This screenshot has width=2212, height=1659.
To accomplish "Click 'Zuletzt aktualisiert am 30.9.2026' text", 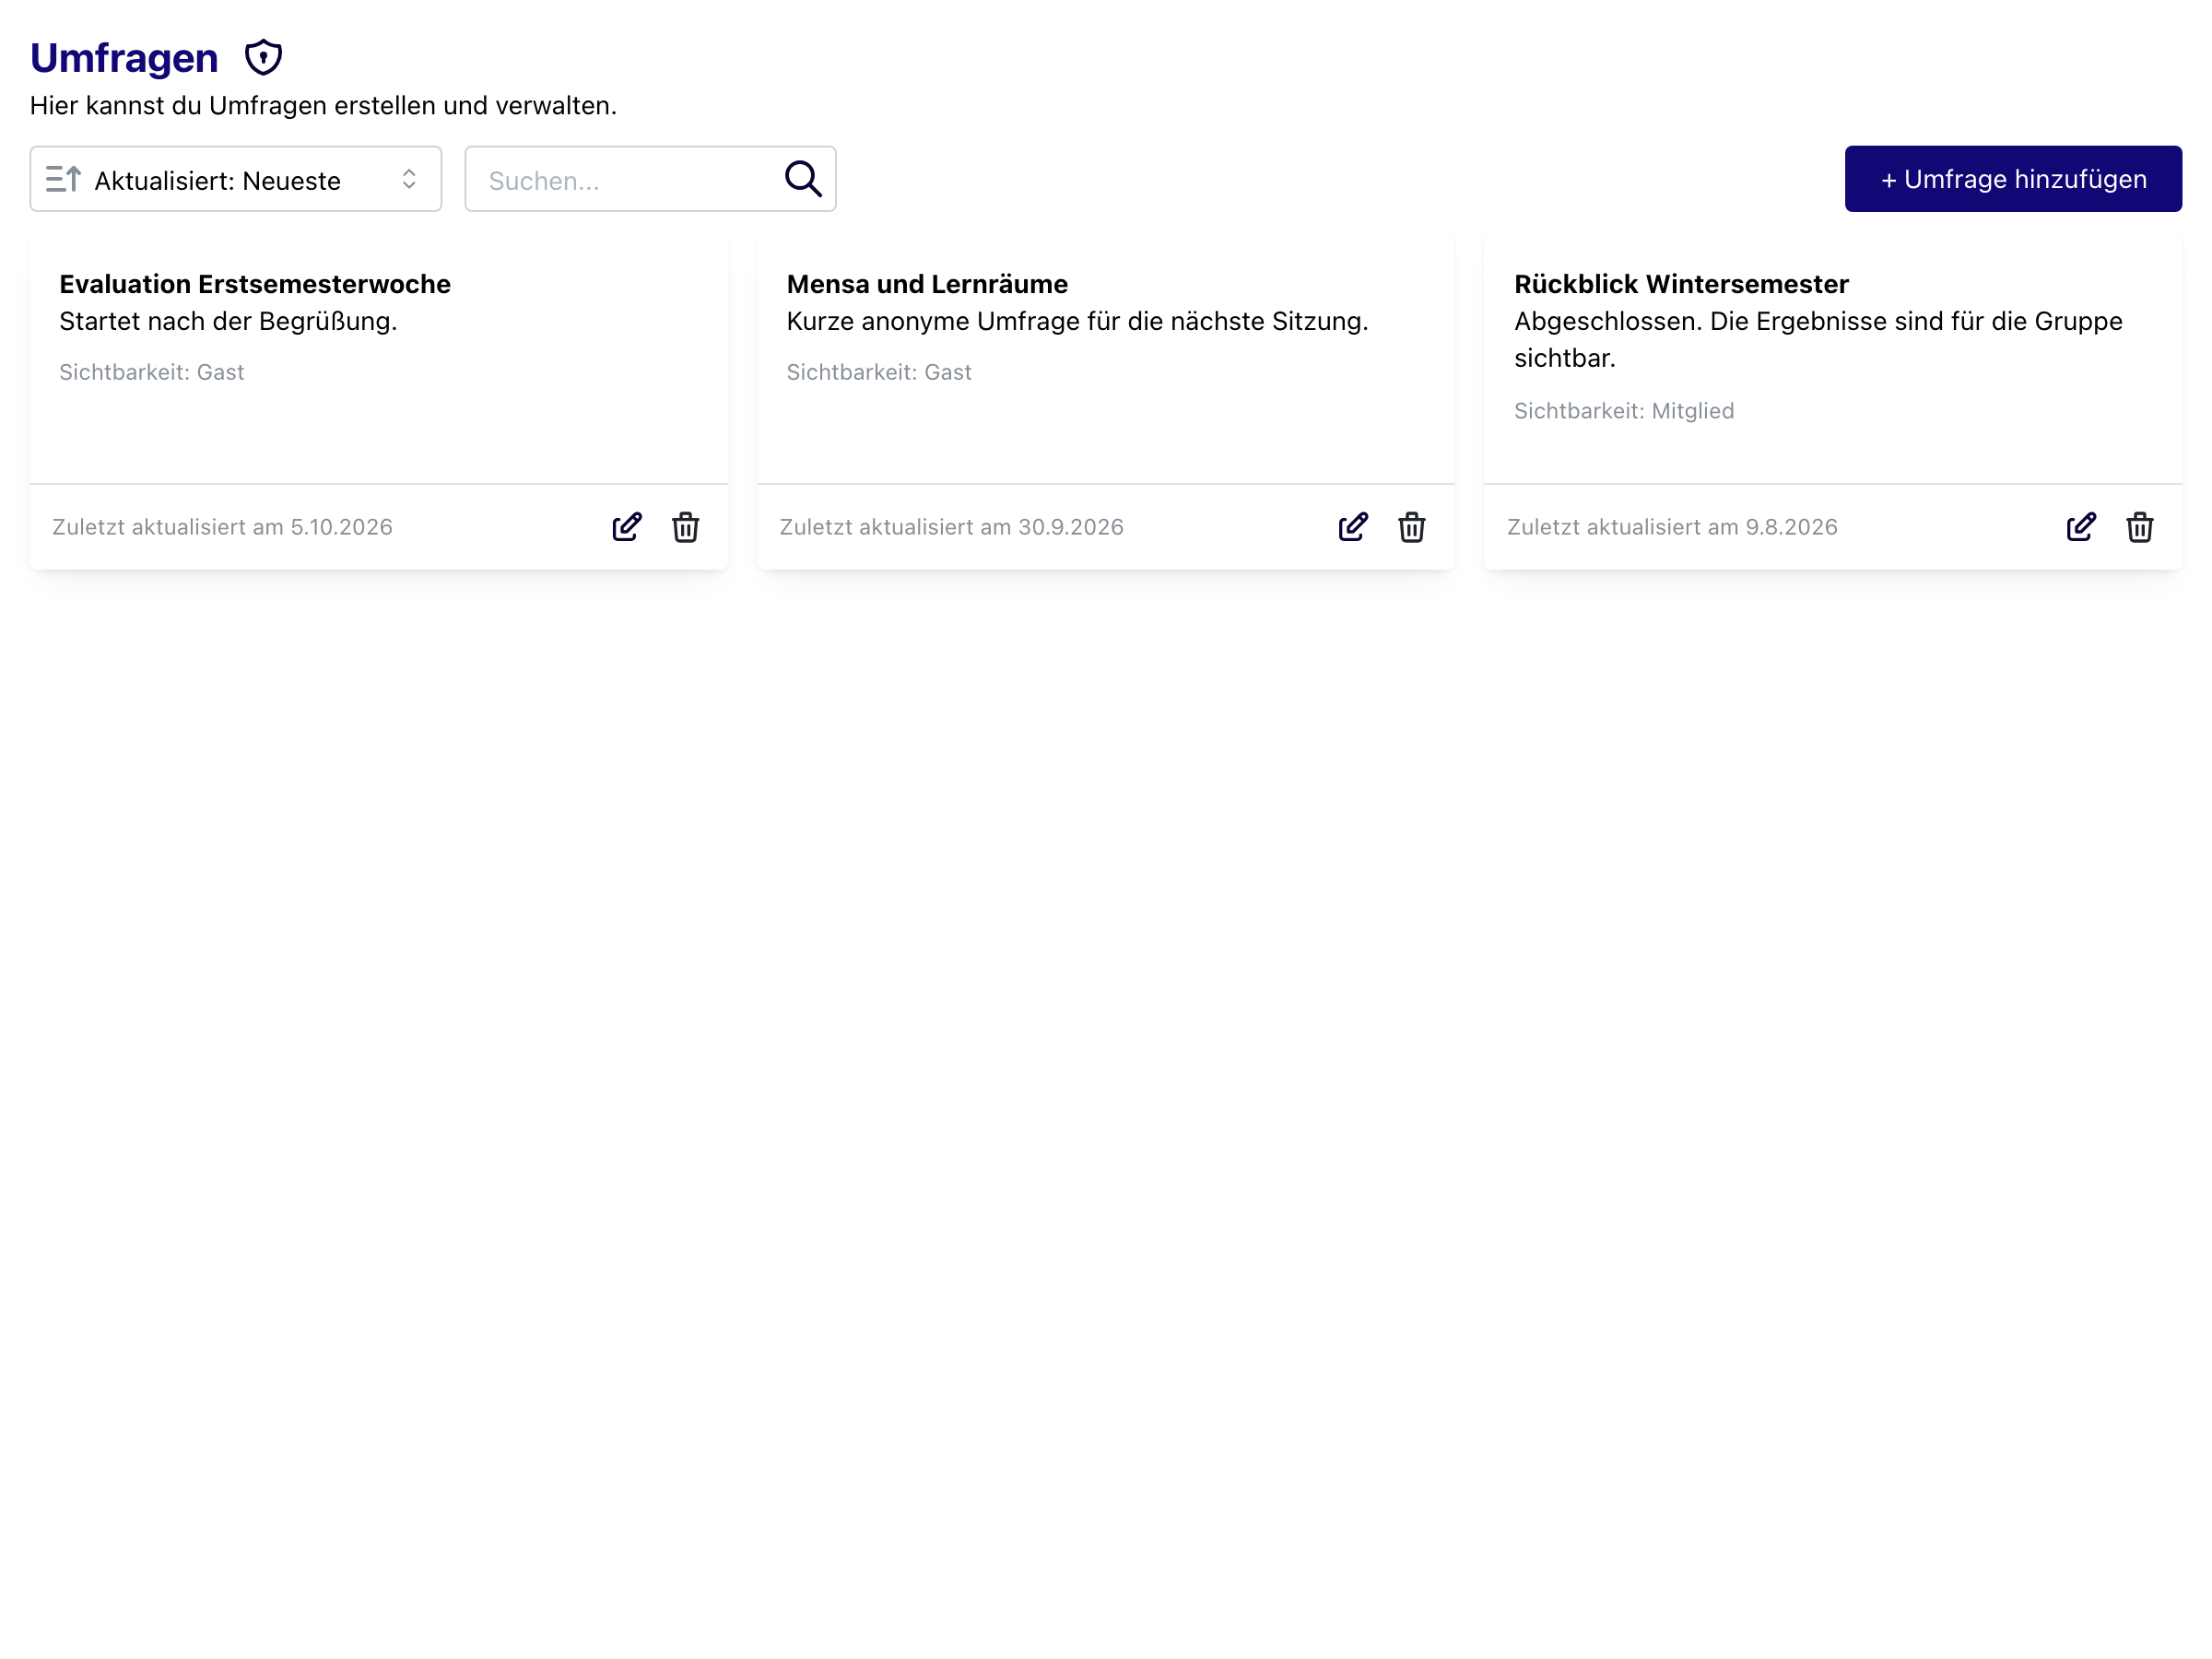I will point(951,527).
